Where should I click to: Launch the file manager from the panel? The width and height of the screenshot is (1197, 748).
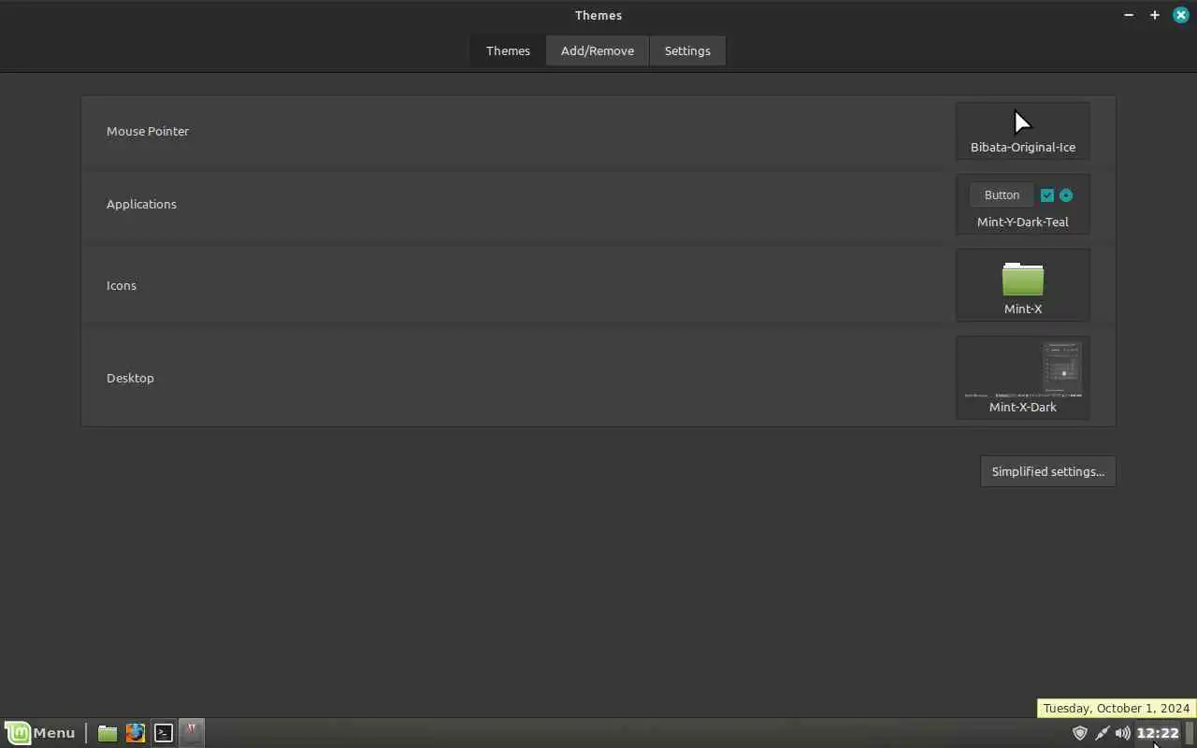[108, 733]
